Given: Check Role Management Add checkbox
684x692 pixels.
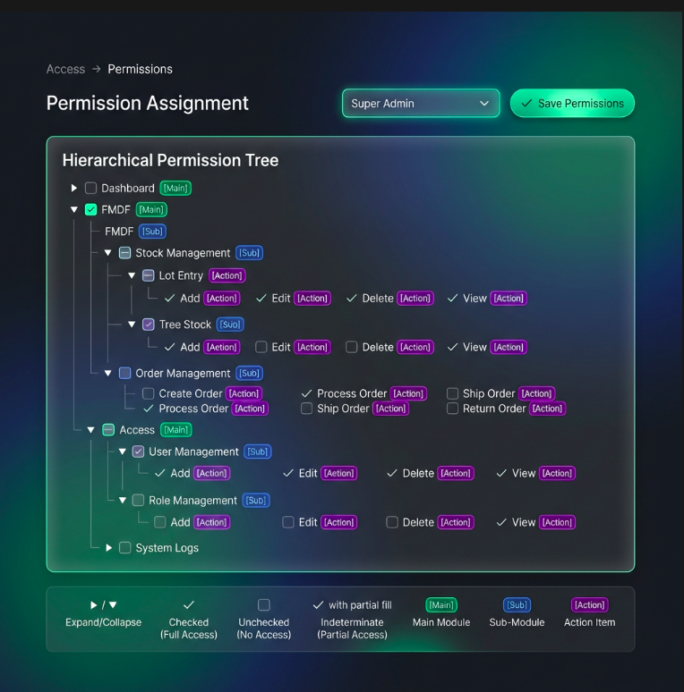Looking at the screenshot, I should coord(160,522).
